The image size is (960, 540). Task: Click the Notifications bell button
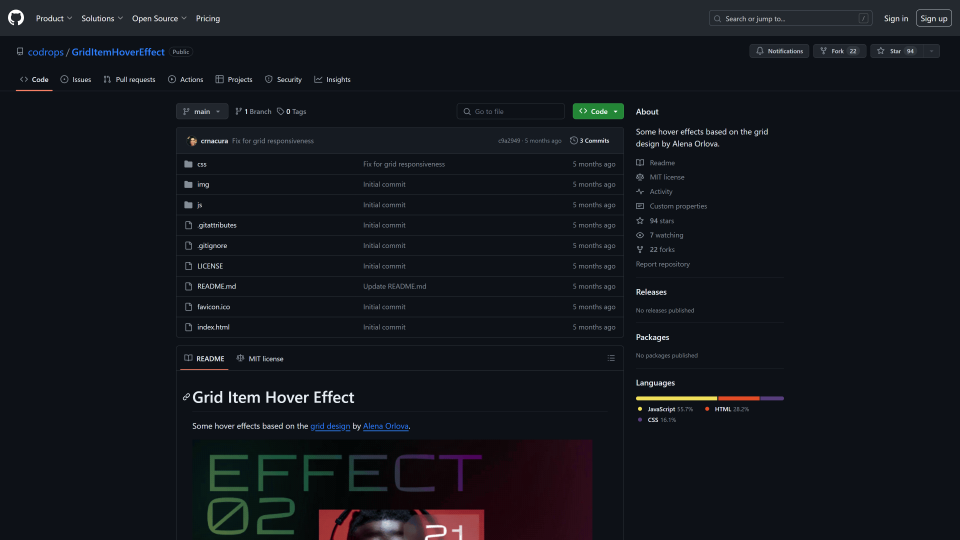click(x=779, y=51)
